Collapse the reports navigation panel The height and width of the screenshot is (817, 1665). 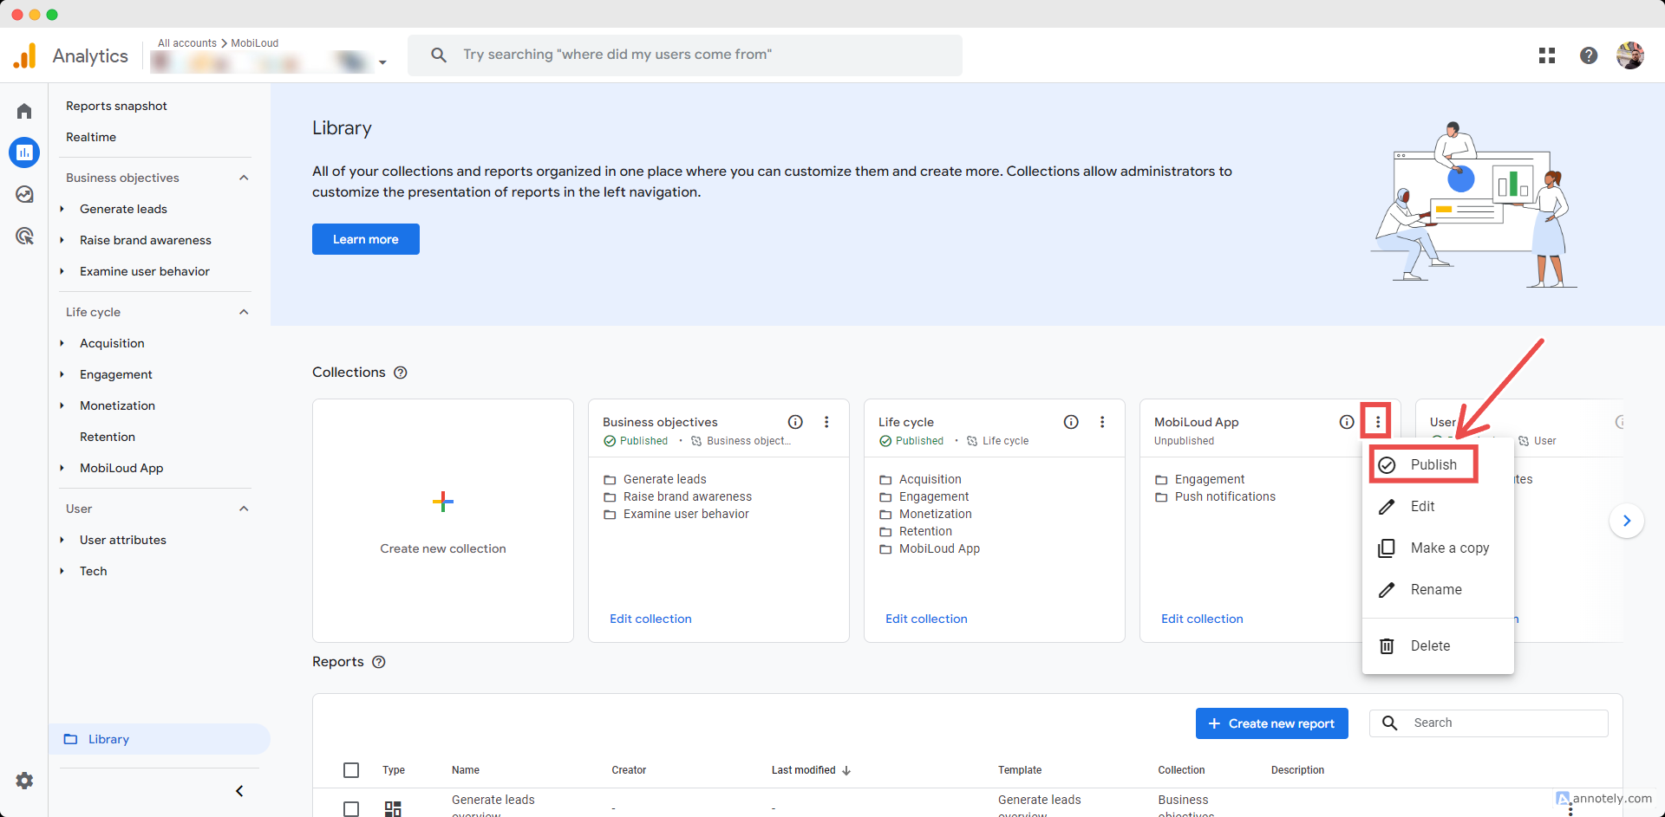point(239,791)
